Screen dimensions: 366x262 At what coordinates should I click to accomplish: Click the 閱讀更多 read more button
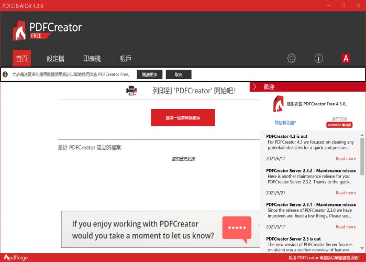coord(150,74)
